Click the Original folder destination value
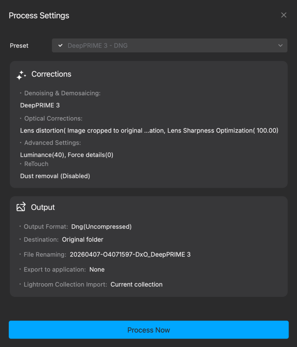 coord(83,240)
